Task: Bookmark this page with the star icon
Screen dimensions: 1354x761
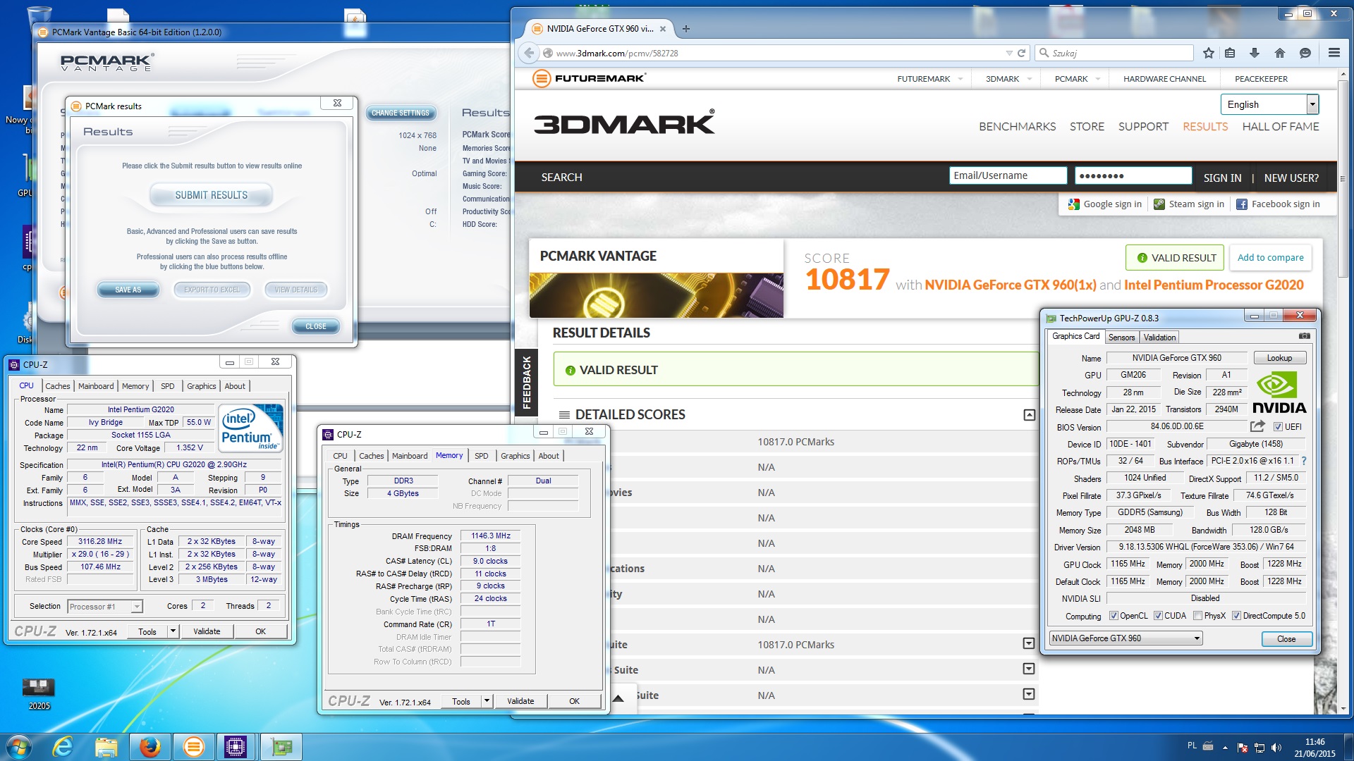Action: (1209, 53)
